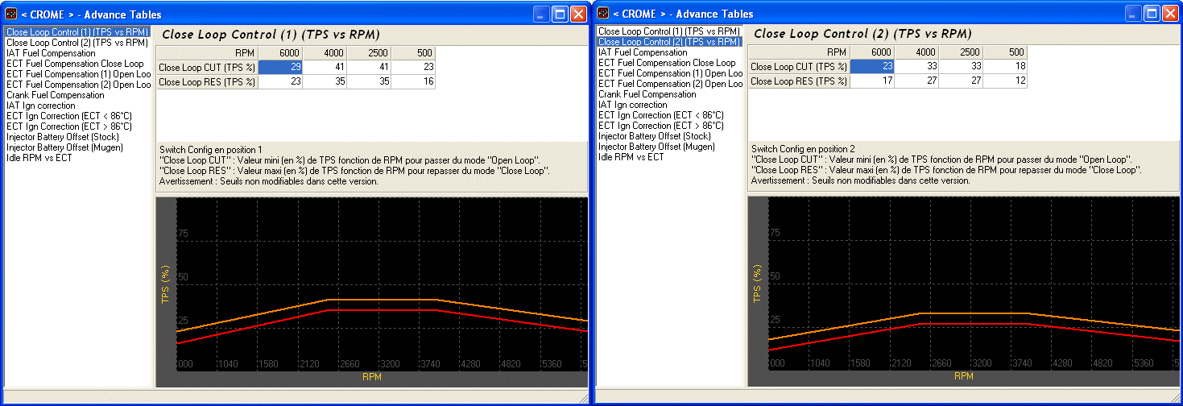
Task: Click the Close Loop RES row header in left table
Action: point(207,81)
